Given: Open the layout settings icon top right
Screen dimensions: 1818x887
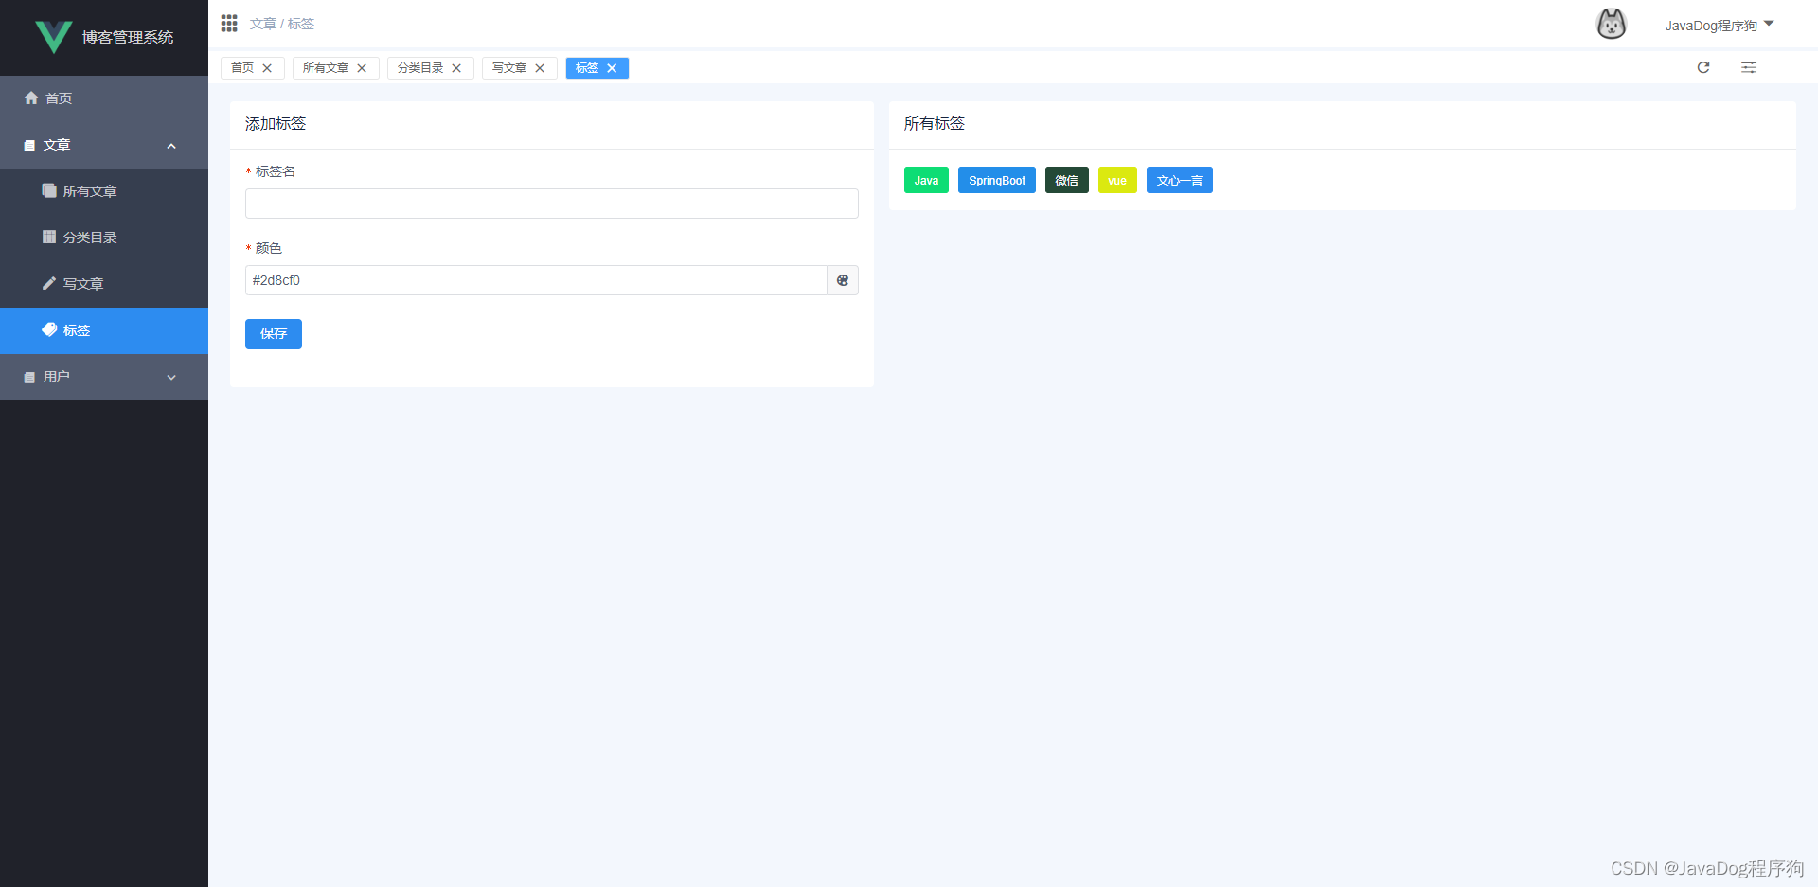Looking at the screenshot, I should pos(1748,67).
